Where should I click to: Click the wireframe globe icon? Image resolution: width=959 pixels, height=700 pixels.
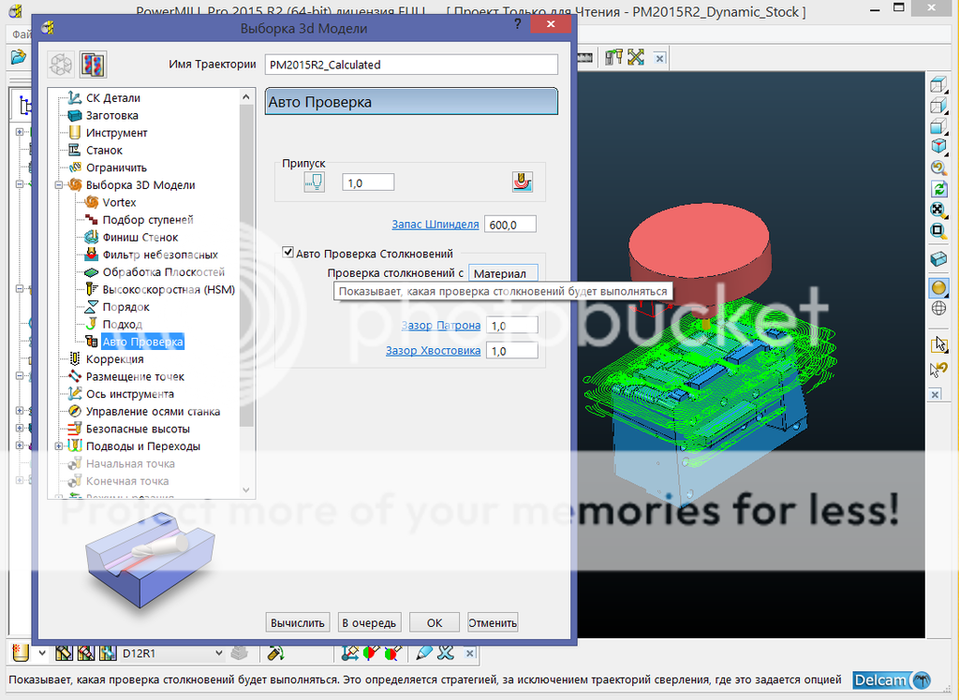point(937,308)
